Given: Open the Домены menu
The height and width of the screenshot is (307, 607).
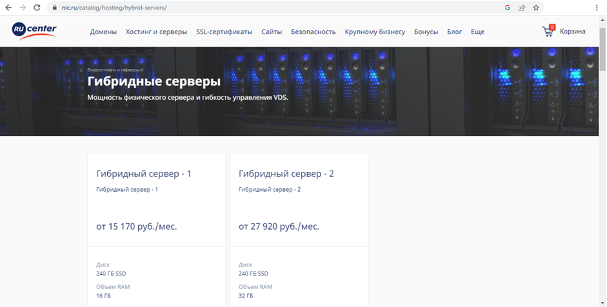Looking at the screenshot, I should pyautogui.click(x=103, y=32).
